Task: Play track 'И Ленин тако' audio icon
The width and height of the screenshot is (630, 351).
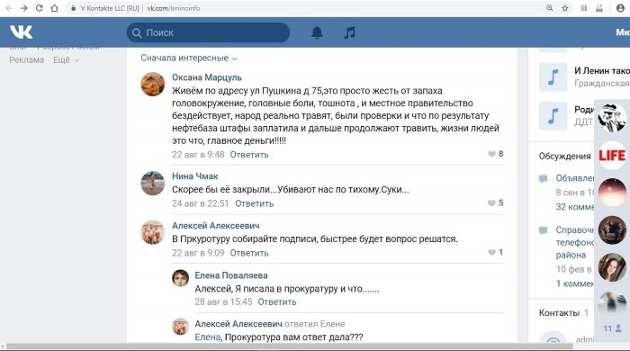Action: click(x=553, y=77)
